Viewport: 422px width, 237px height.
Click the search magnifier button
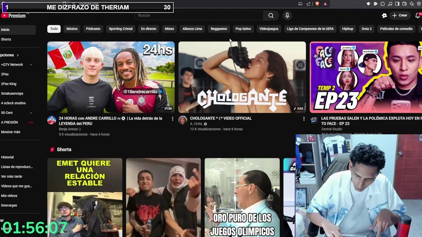coord(271,15)
